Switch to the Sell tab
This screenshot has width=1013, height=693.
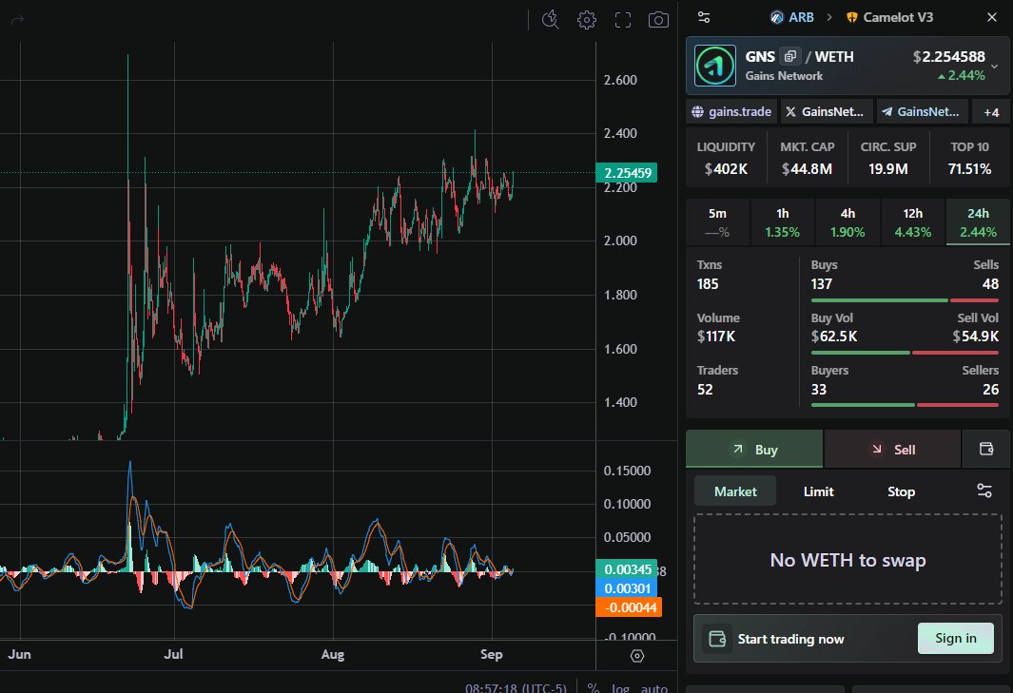coord(892,449)
